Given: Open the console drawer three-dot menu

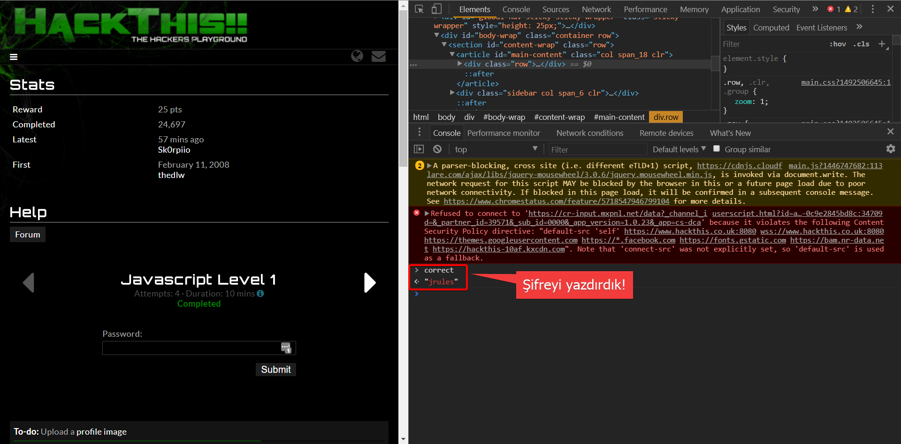Looking at the screenshot, I should point(420,133).
